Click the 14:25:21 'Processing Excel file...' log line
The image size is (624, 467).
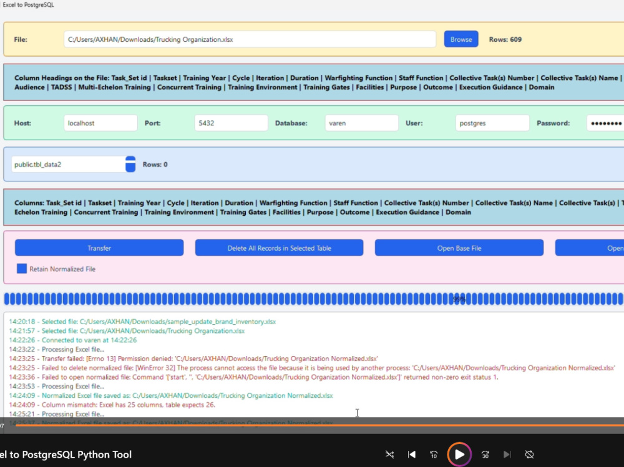[x=57, y=414]
